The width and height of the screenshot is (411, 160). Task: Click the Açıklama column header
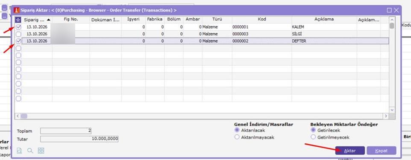click(x=324, y=20)
